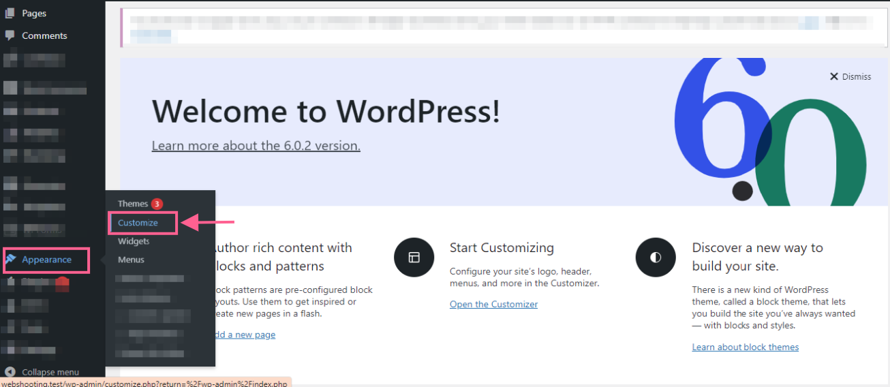Click the 'Start Customizing' heading
The height and width of the screenshot is (387, 890).
coord(502,248)
